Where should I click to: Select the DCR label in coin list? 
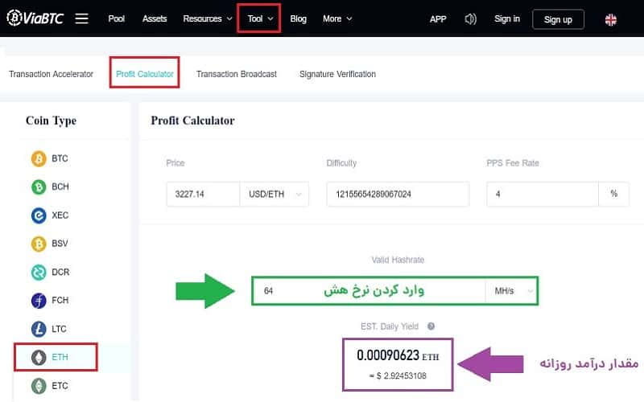tap(60, 272)
